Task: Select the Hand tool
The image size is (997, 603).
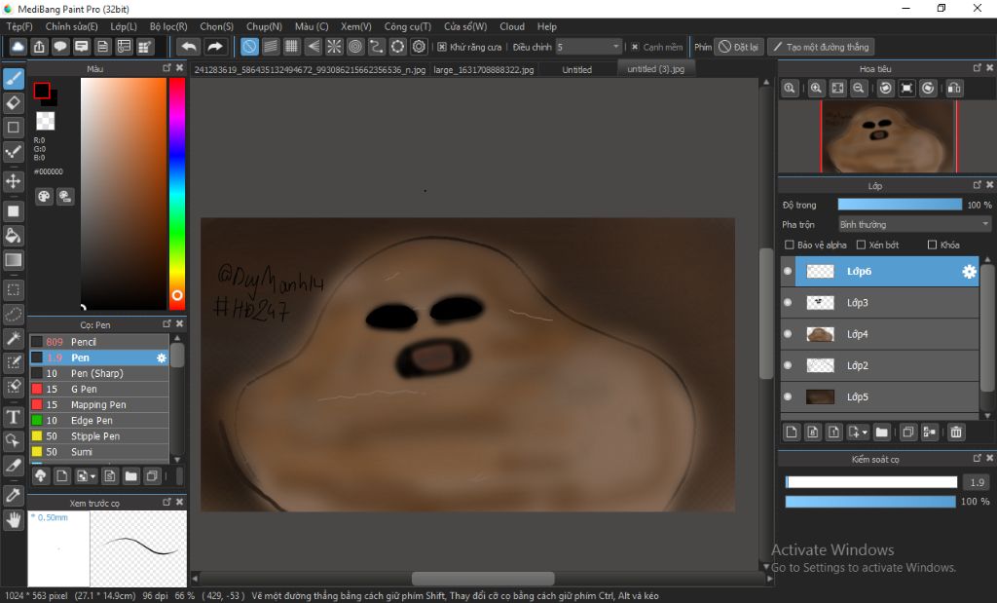Action: (x=13, y=520)
